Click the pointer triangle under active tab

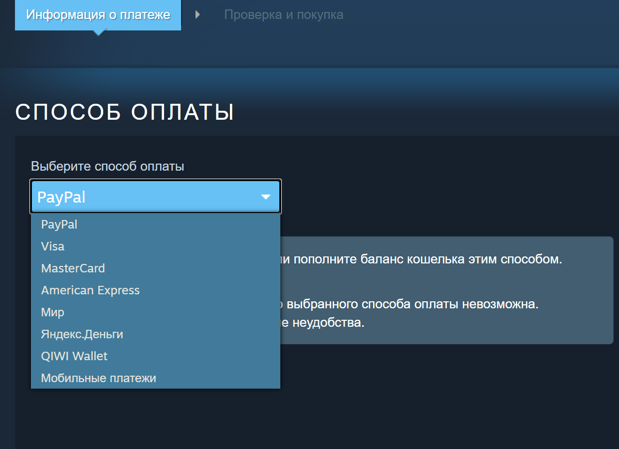(99, 33)
